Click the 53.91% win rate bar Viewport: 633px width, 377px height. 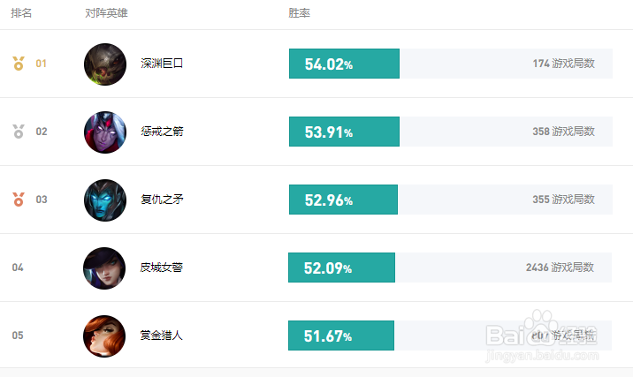pos(345,132)
